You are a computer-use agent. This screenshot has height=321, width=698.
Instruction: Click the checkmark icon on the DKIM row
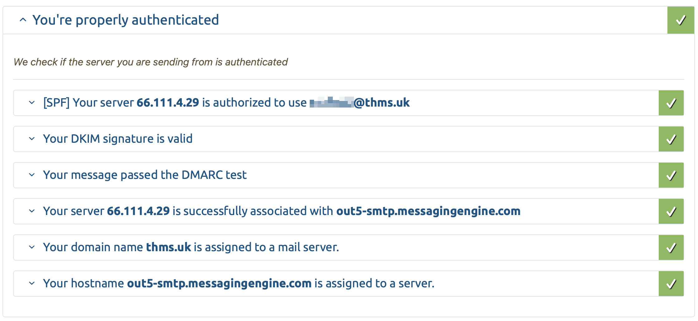coord(671,139)
